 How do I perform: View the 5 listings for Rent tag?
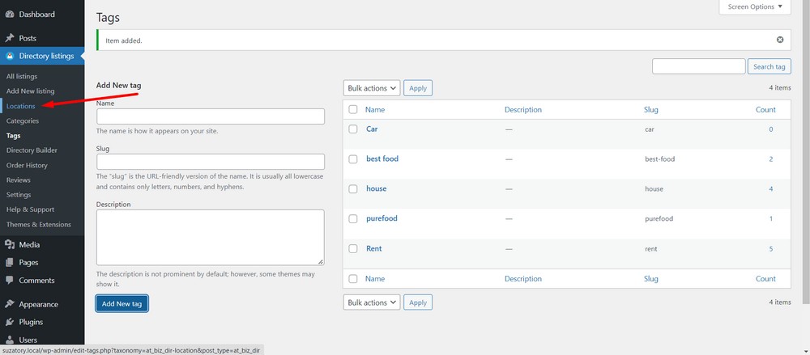point(771,249)
